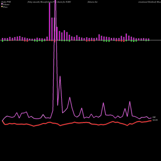Click the 82.08 price value label

coord(155,120)
